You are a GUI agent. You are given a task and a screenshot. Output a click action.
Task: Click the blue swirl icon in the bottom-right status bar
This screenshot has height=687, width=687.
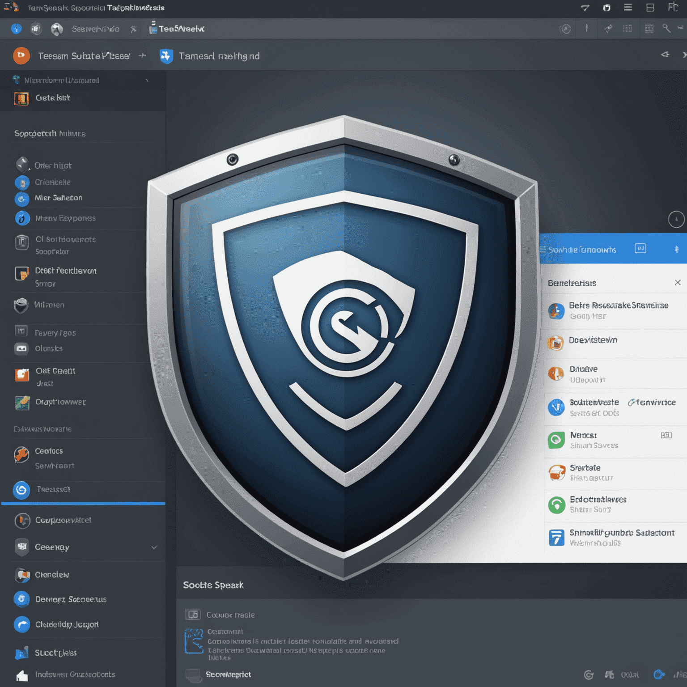point(659,674)
